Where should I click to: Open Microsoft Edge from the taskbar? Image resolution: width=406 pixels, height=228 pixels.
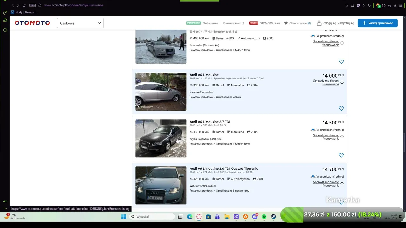pos(189,217)
